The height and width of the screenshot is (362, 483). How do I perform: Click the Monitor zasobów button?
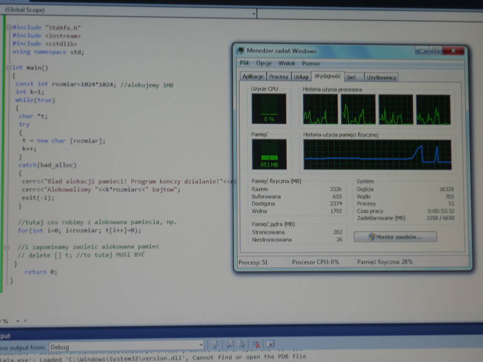coord(396,237)
